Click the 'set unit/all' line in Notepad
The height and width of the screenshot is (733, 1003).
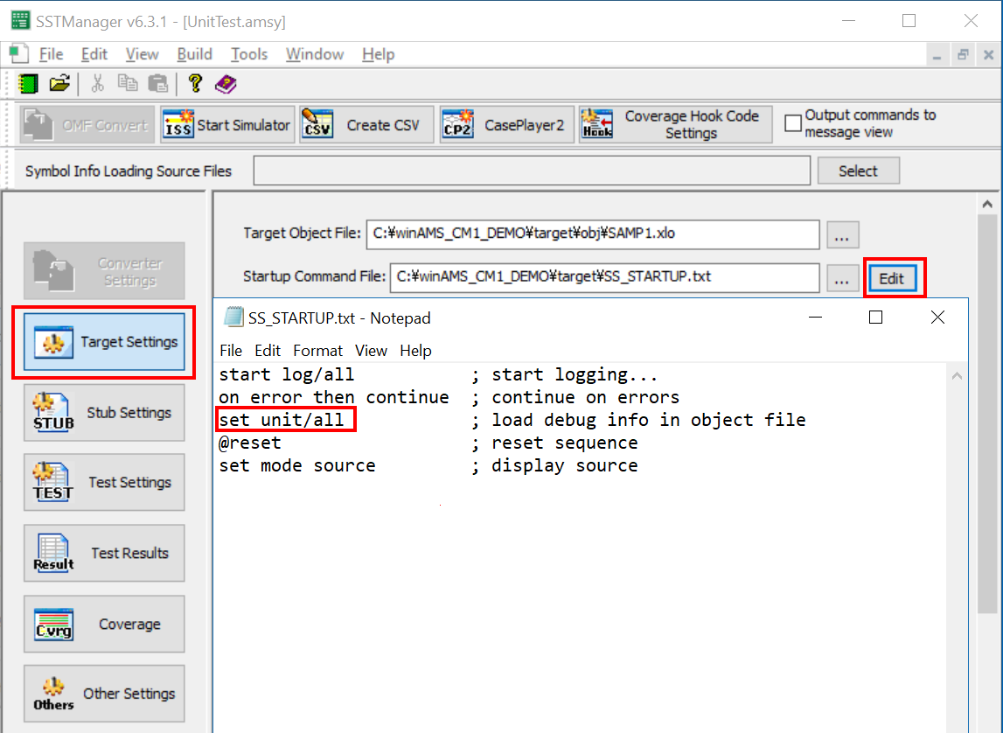282,420
